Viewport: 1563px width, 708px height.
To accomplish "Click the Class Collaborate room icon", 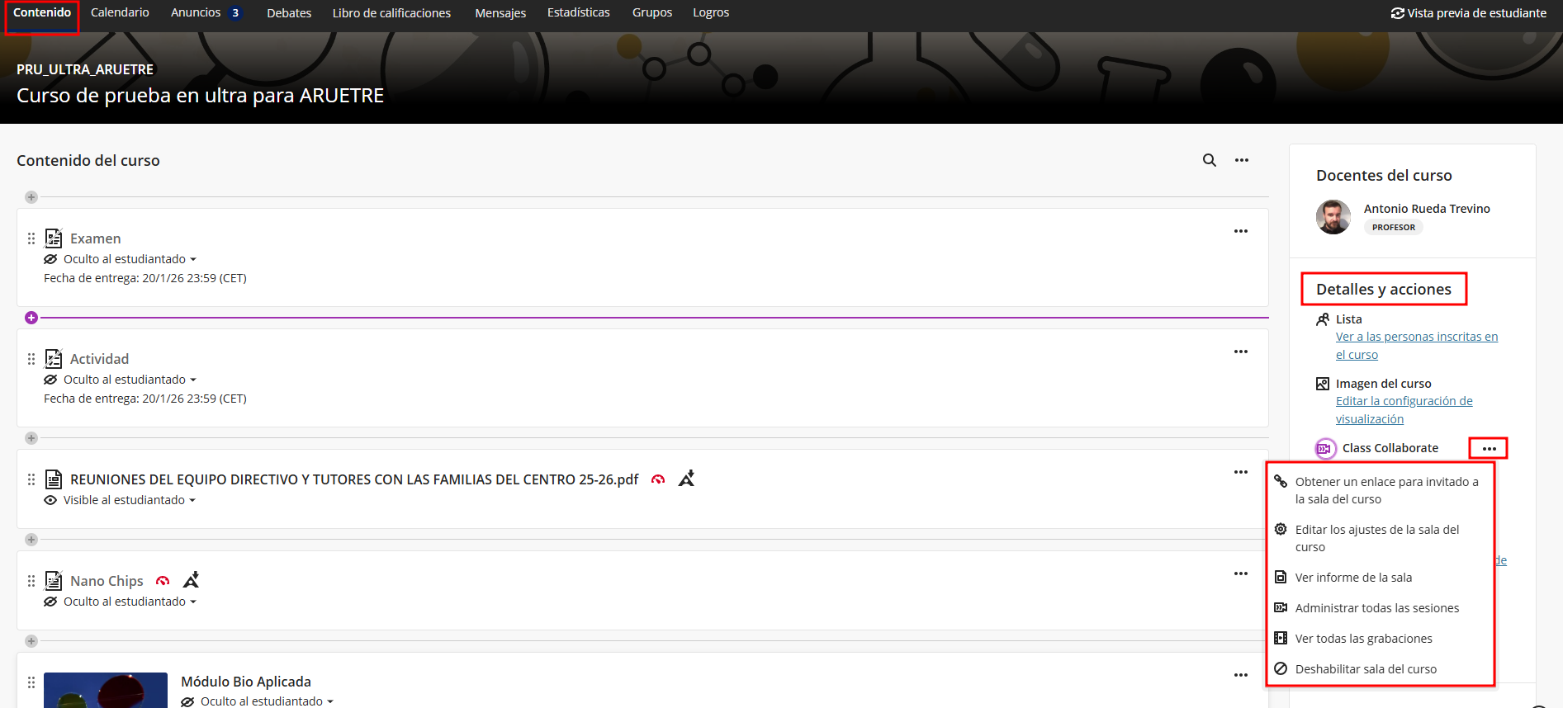I will click(x=1325, y=448).
